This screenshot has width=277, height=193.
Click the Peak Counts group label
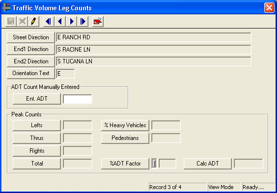[x=27, y=114]
